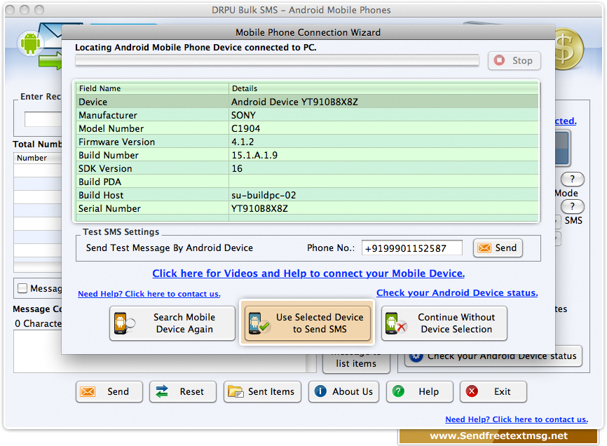Image resolution: width=607 pixels, height=446 pixels.
Task: Click Search Mobile Device Again button
Action: [x=172, y=323]
